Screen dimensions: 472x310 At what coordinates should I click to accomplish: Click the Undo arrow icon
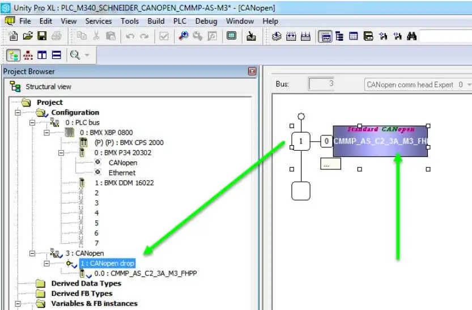point(130,36)
